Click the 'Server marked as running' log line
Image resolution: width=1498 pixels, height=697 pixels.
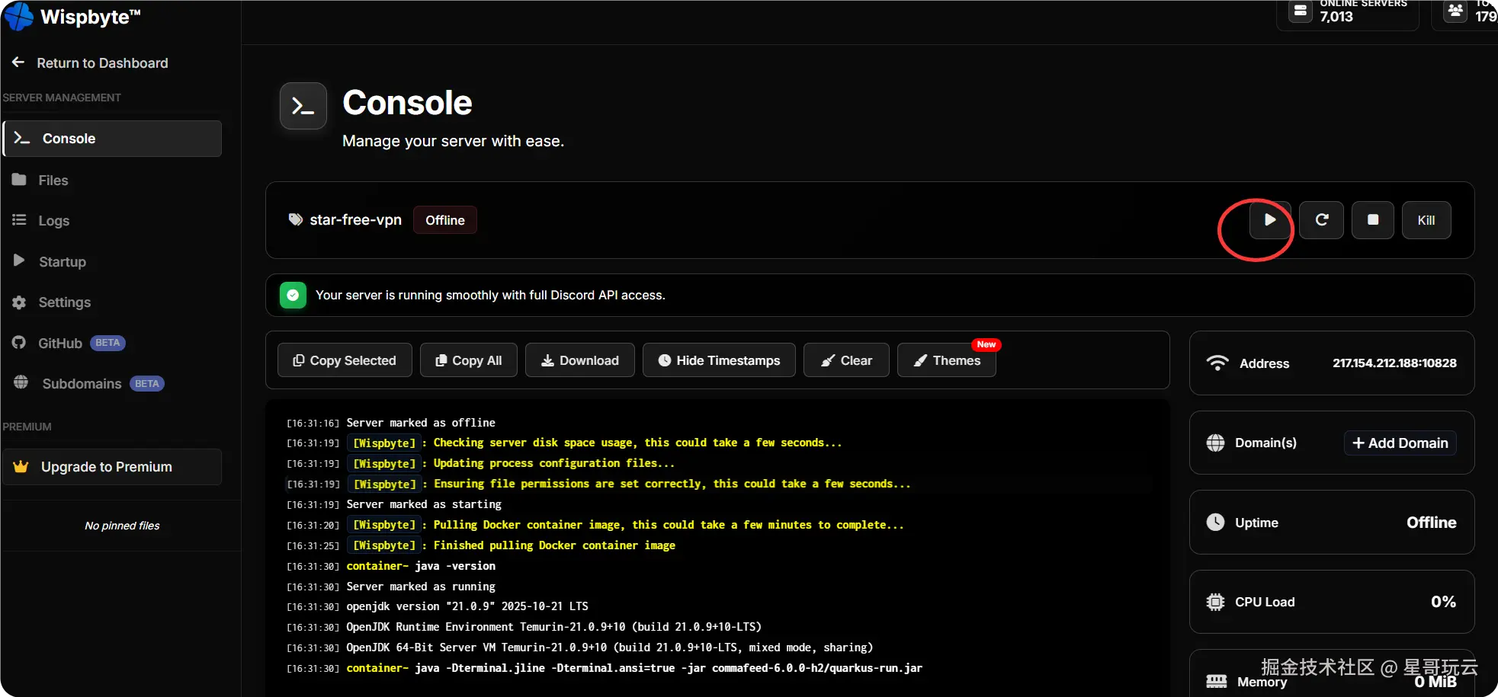(x=421, y=587)
